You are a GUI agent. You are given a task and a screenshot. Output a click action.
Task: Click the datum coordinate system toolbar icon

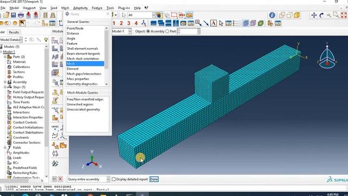270,23
